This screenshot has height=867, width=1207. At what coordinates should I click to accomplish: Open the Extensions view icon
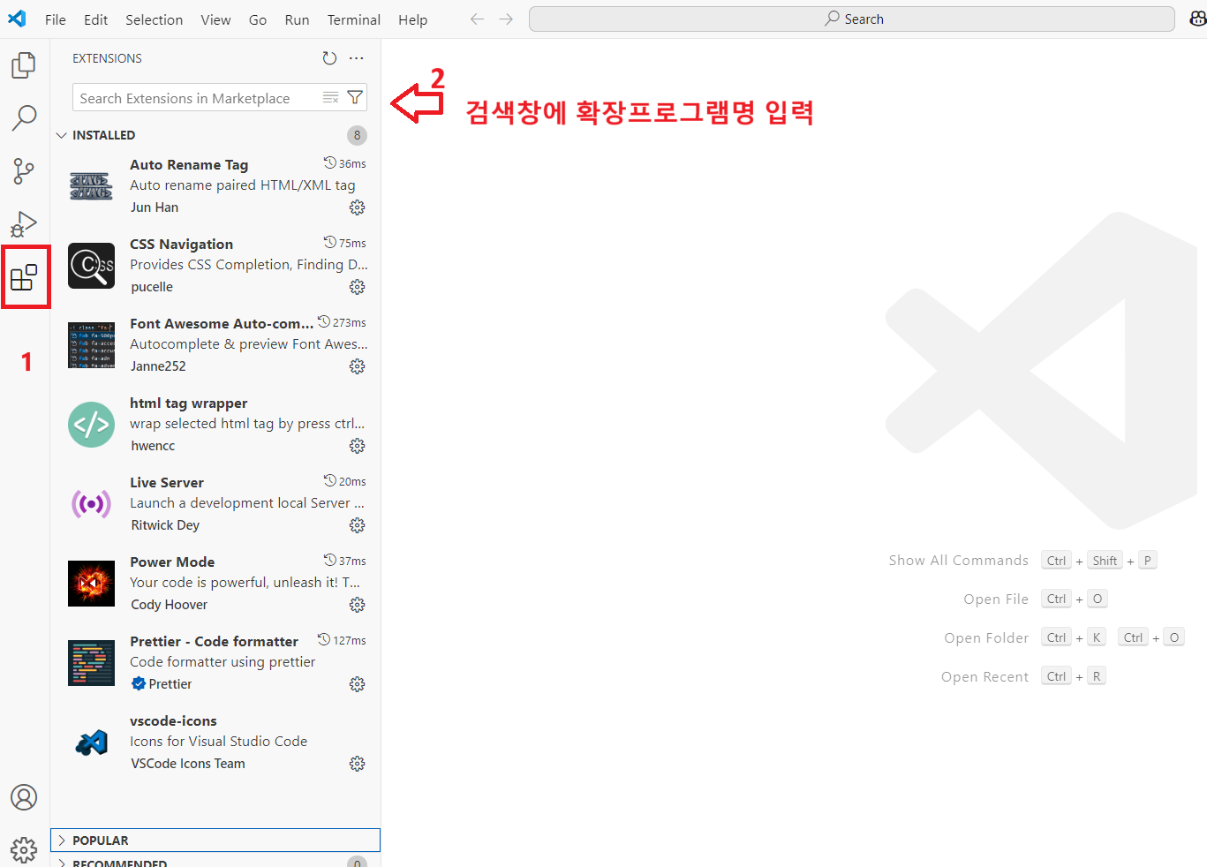click(x=24, y=278)
